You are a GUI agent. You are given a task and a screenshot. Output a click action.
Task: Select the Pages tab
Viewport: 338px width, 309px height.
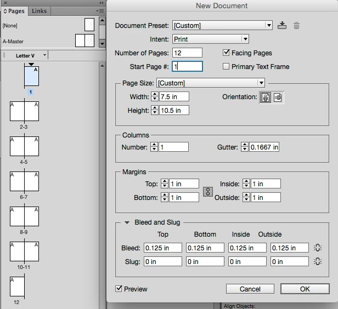(x=14, y=11)
